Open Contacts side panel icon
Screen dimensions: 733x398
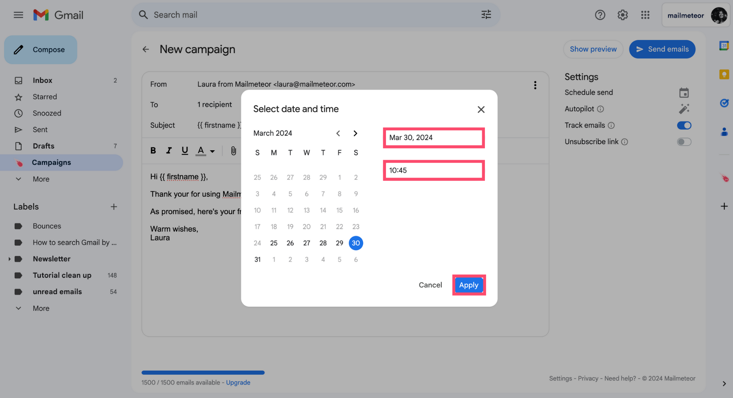[x=724, y=132]
